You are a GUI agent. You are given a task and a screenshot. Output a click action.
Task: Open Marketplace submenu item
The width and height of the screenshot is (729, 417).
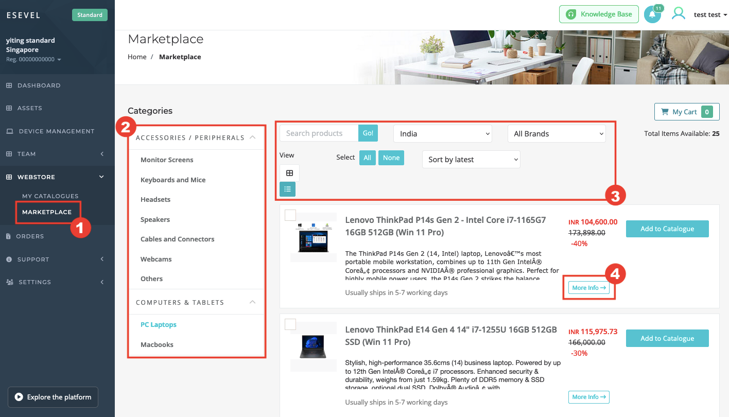(47, 212)
